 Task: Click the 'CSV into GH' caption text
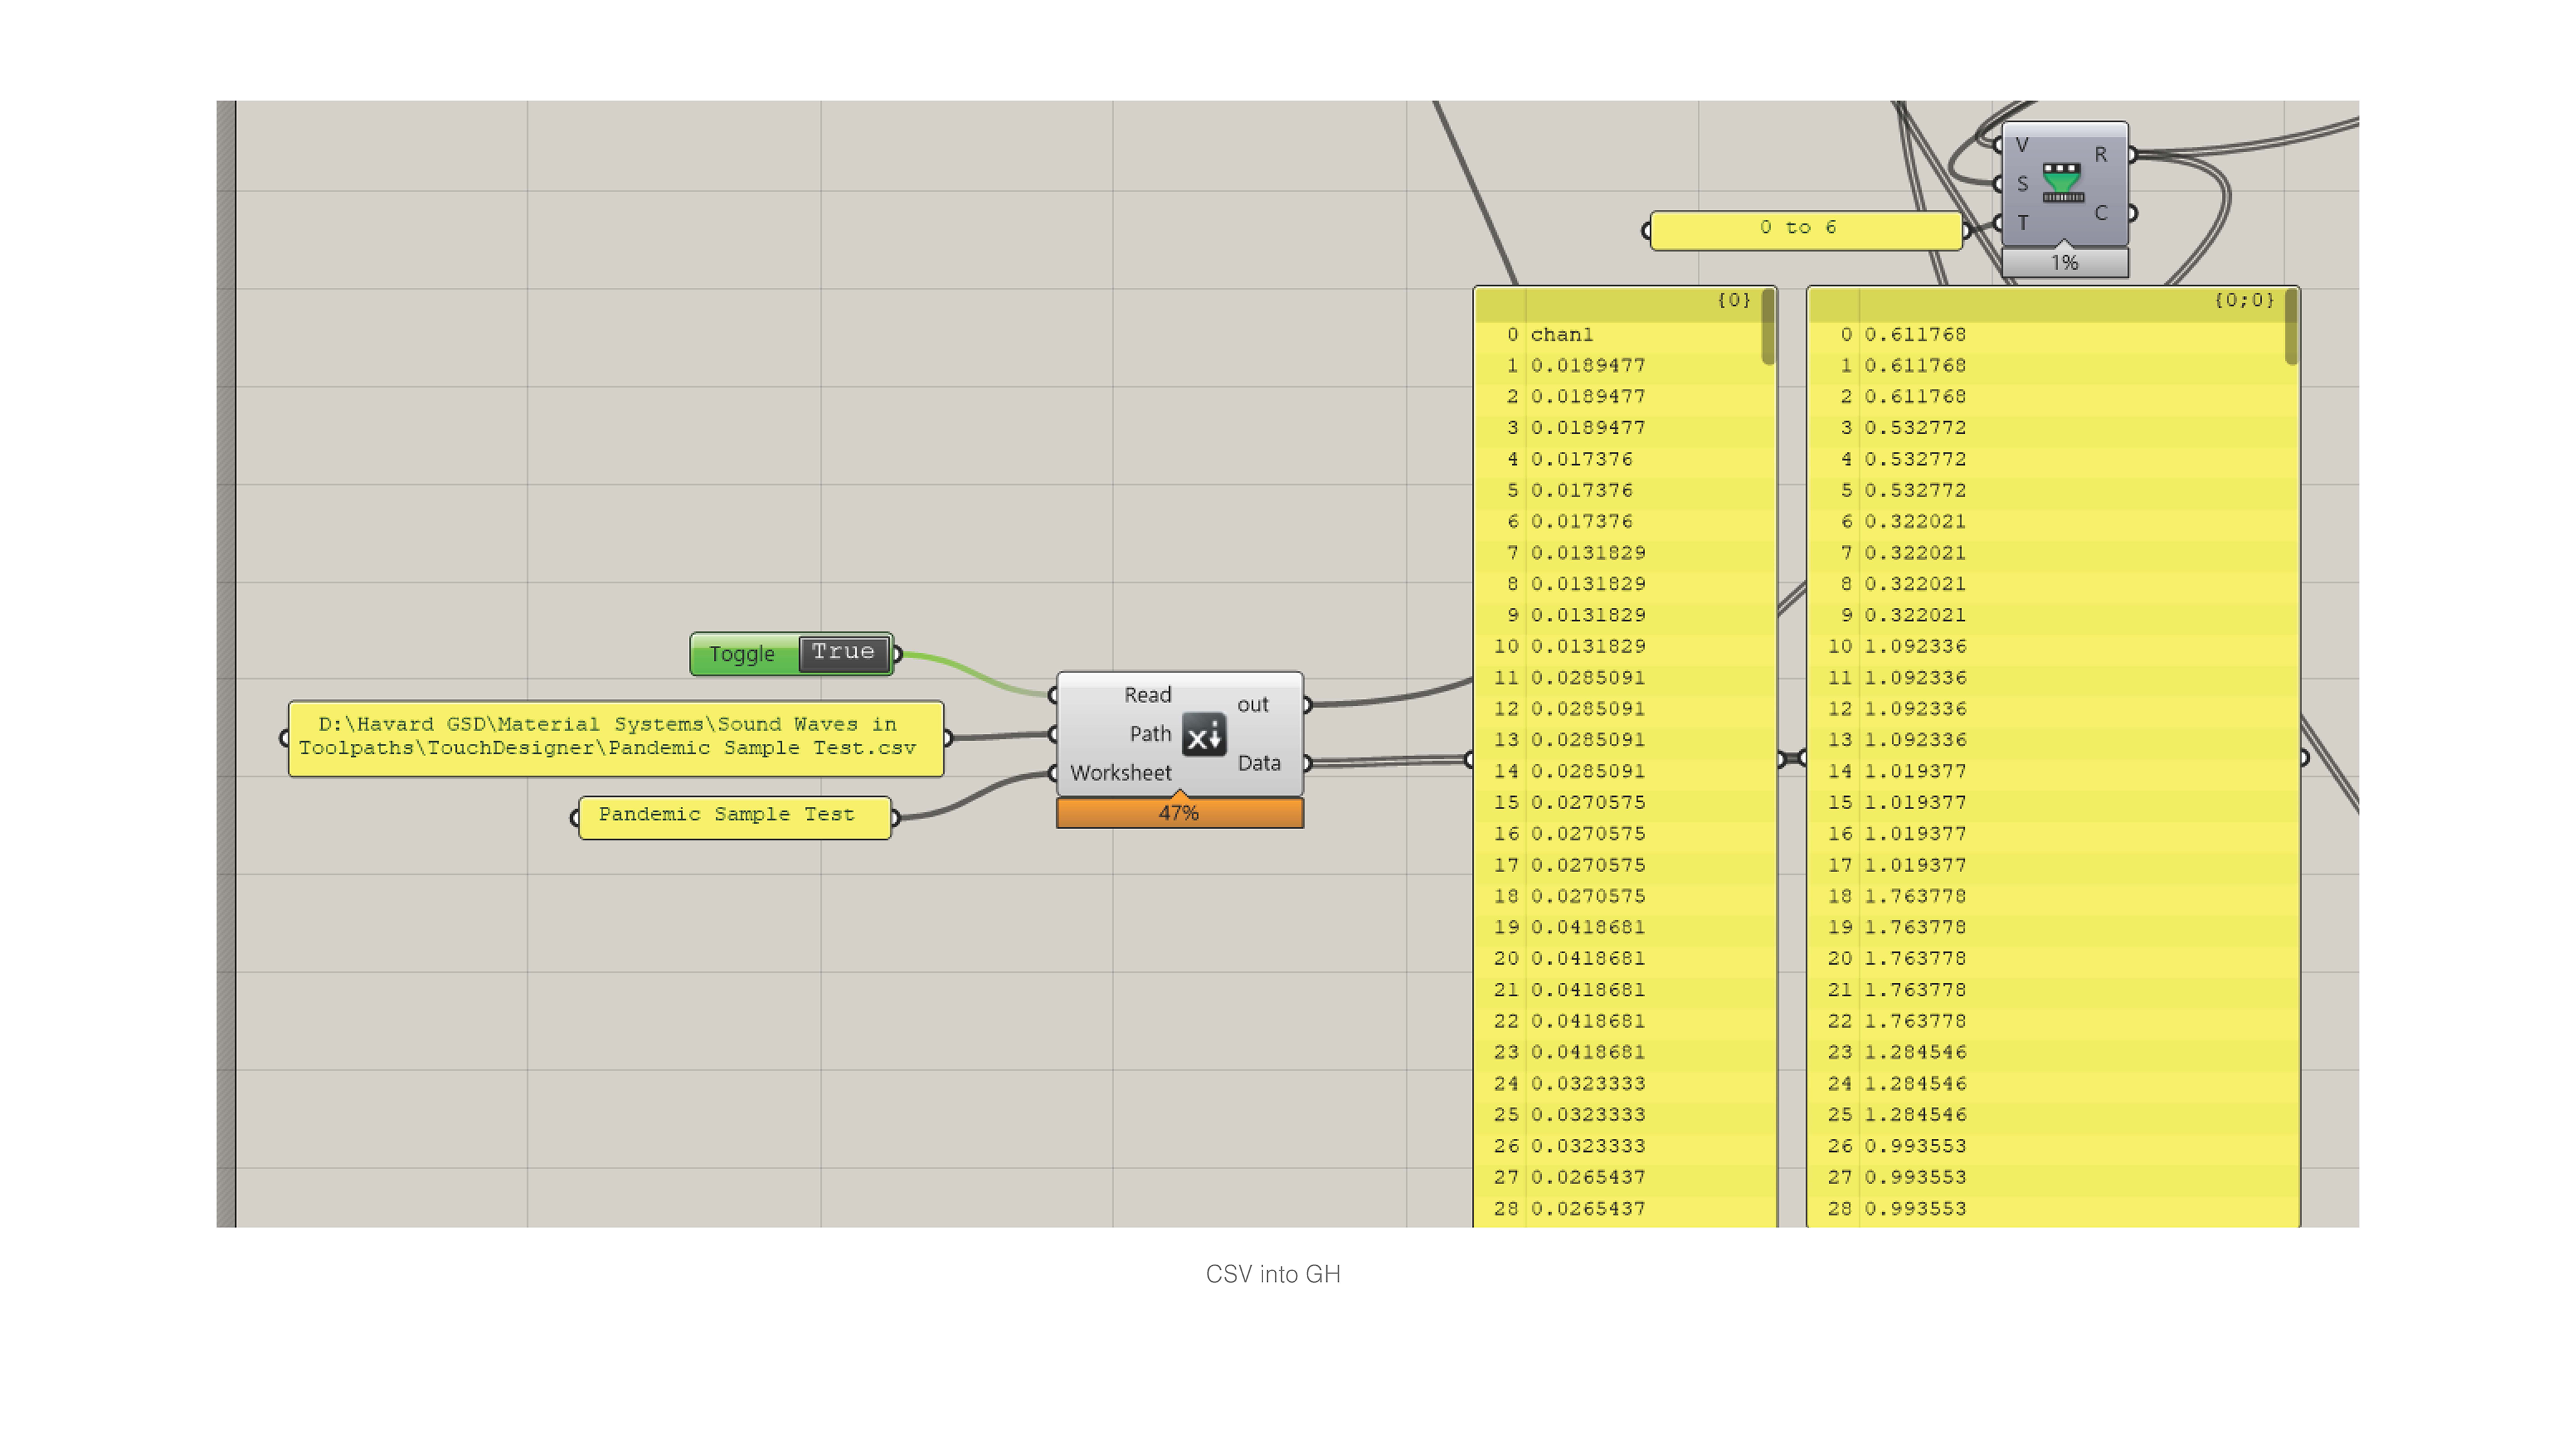point(1273,1274)
